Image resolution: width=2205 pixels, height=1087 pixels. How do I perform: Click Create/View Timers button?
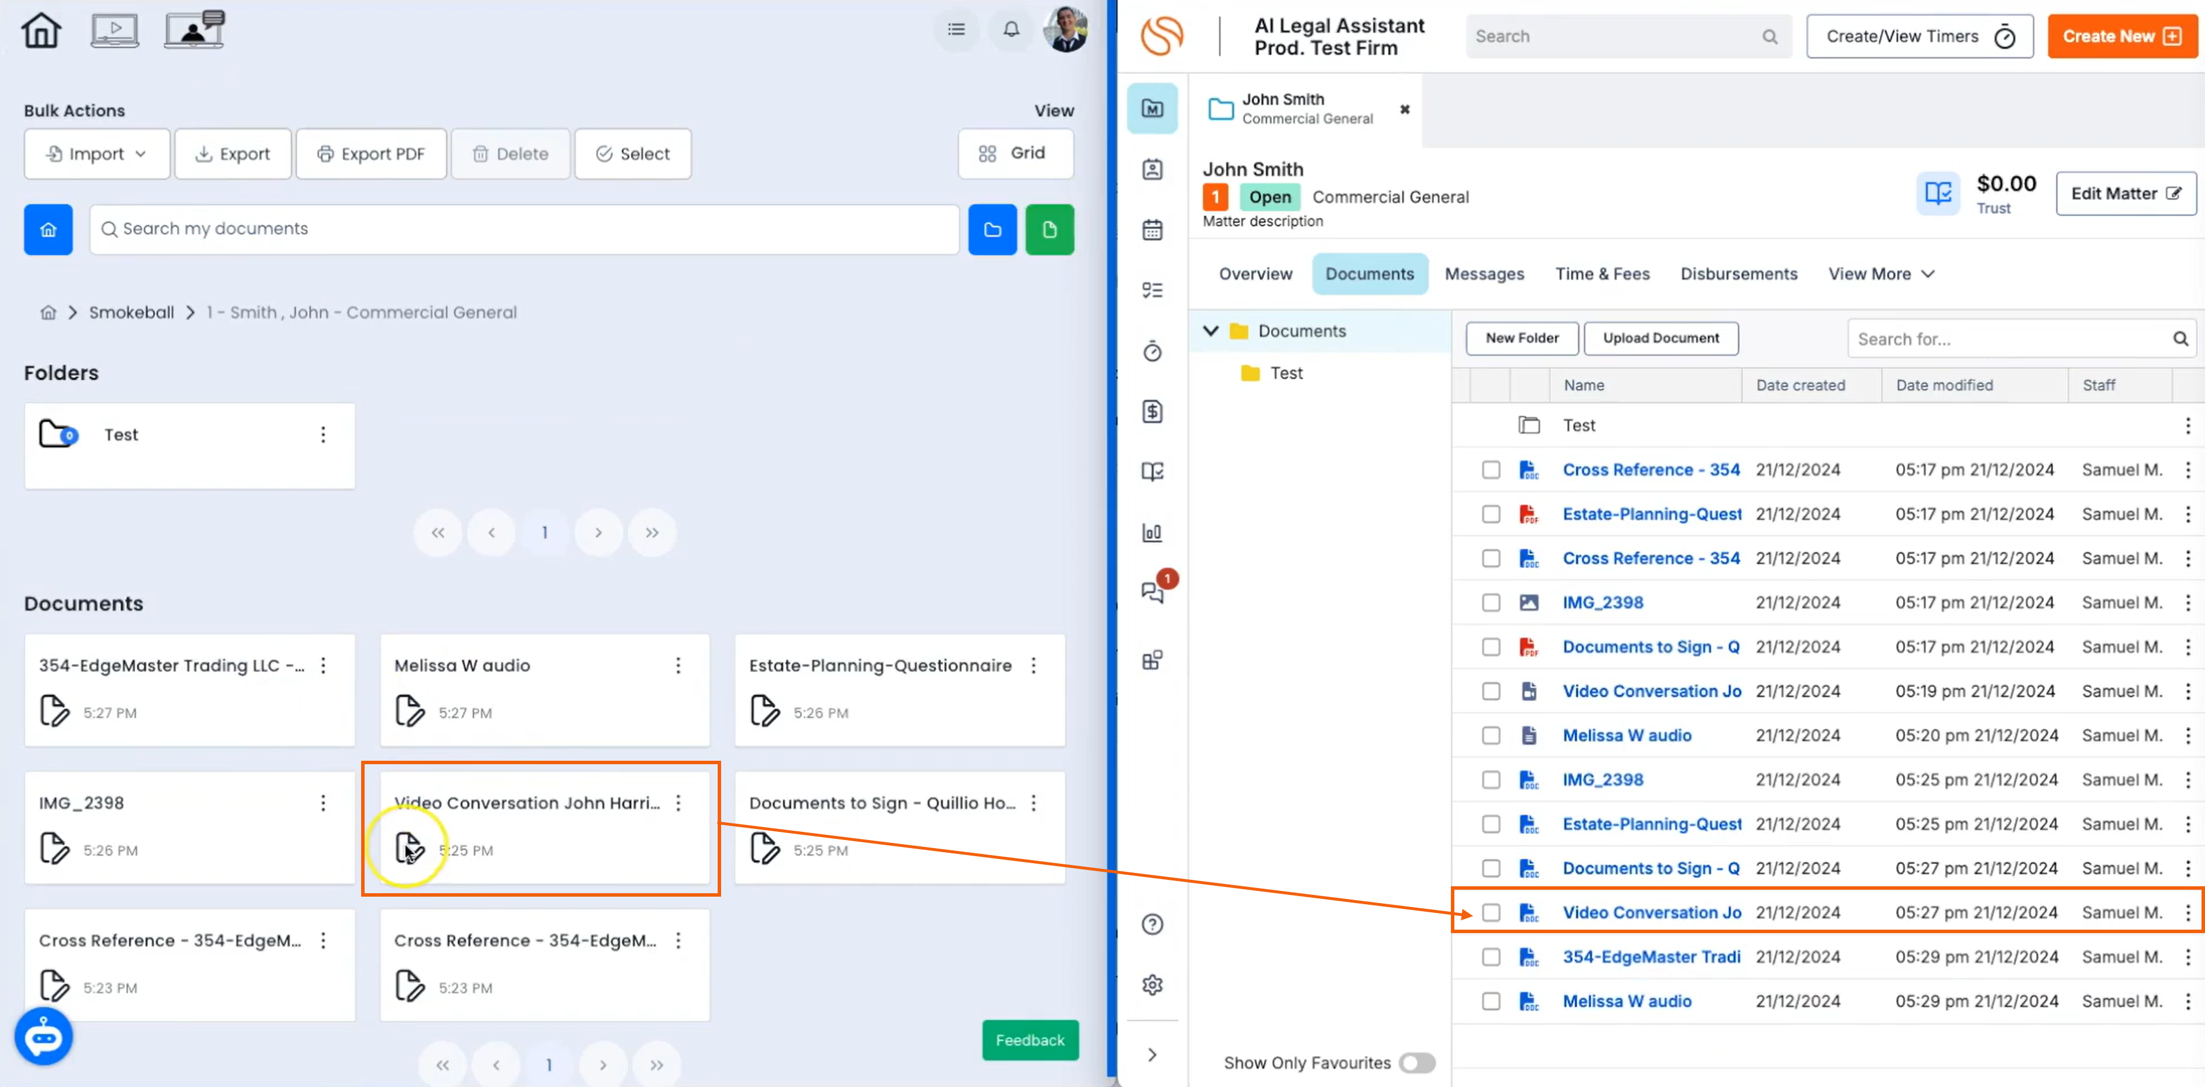1919,36
